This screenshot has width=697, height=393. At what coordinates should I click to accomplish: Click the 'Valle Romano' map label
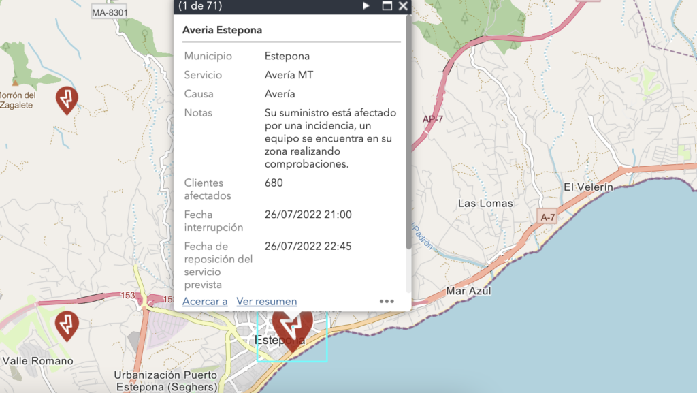[x=38, y=361]
